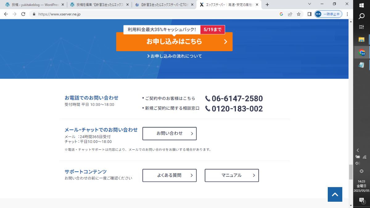Click the 5/19まで red badge
The height and width of the screenshot is (208, 370).
point(212,30)
